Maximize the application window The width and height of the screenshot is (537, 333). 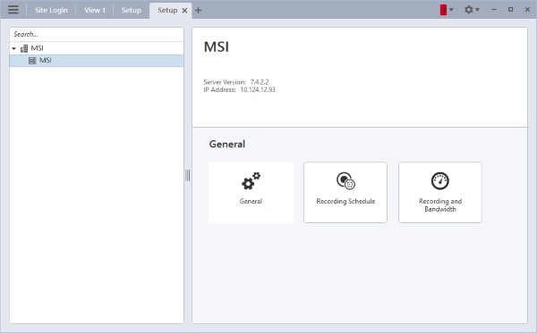pyautogui.click(x=511, y=10)
